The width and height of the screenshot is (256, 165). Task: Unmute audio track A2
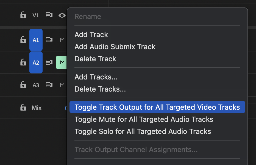pos(62,62)
